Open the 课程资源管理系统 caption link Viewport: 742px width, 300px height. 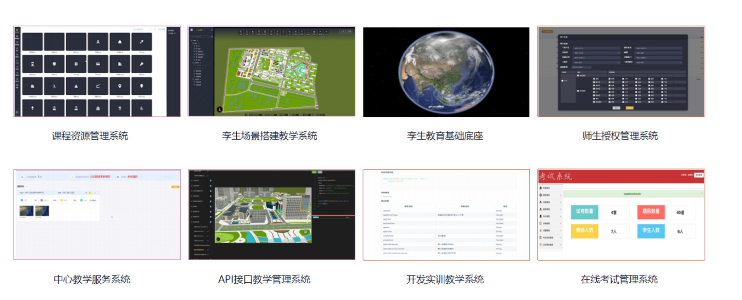coord(90,136)
